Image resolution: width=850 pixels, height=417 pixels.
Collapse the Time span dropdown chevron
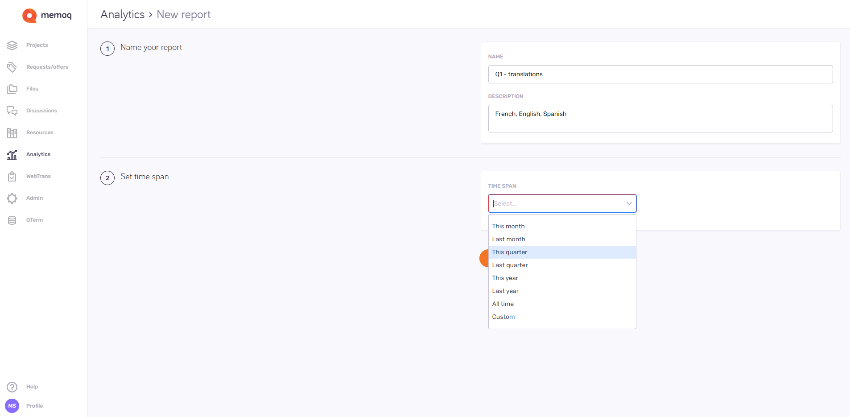click(629, 203)
